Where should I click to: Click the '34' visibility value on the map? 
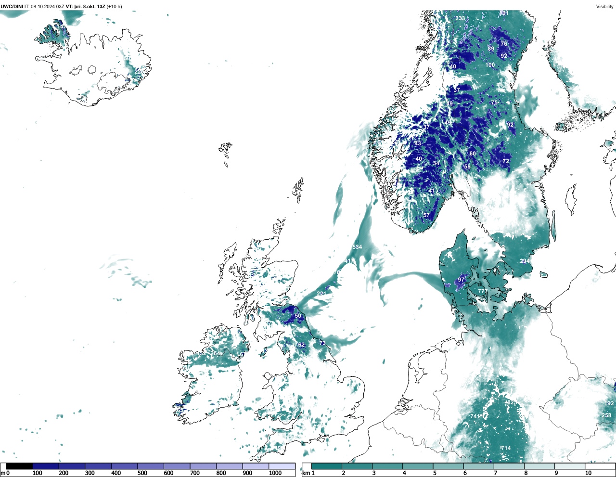coord(436,164)
